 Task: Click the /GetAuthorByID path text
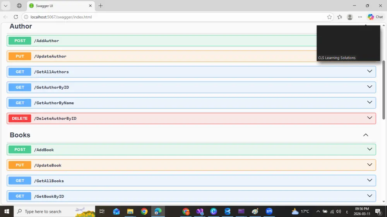pyautogui.click(x=51, y=87)
